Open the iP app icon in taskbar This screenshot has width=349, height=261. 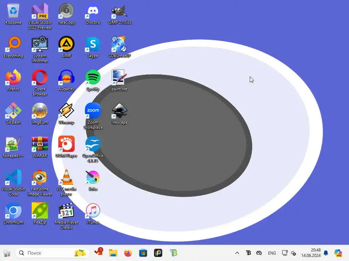[158, 253]
